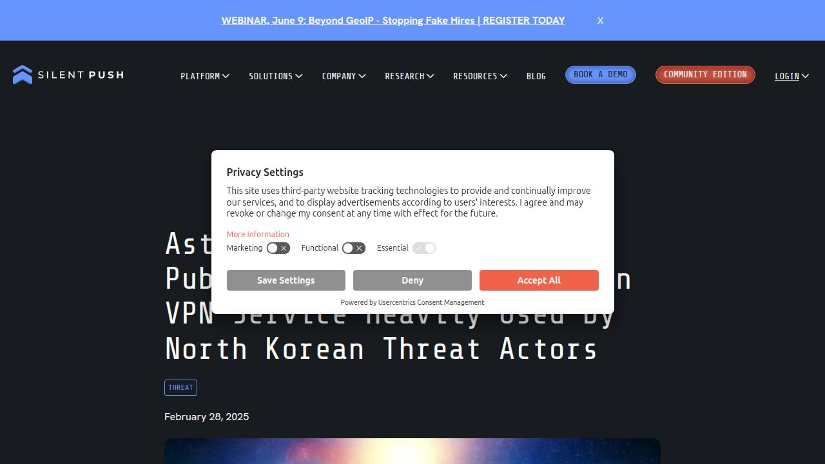Click Save Settings button
825x464 pixels.
coord(286,280)
